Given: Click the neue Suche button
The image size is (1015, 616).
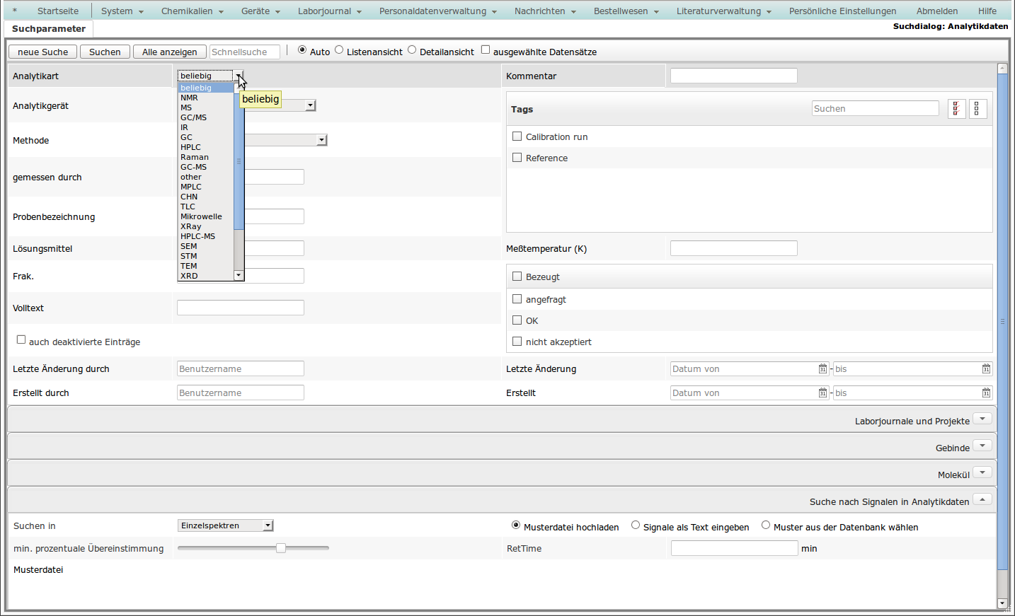Looking at the screenshot, I should click(42, 52).
